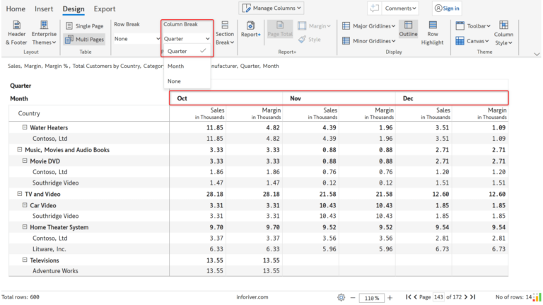The height and width of the screenshot is (305, 543).
Task: Zoom in with the plus icon
Action: click(x=390, y=298)
